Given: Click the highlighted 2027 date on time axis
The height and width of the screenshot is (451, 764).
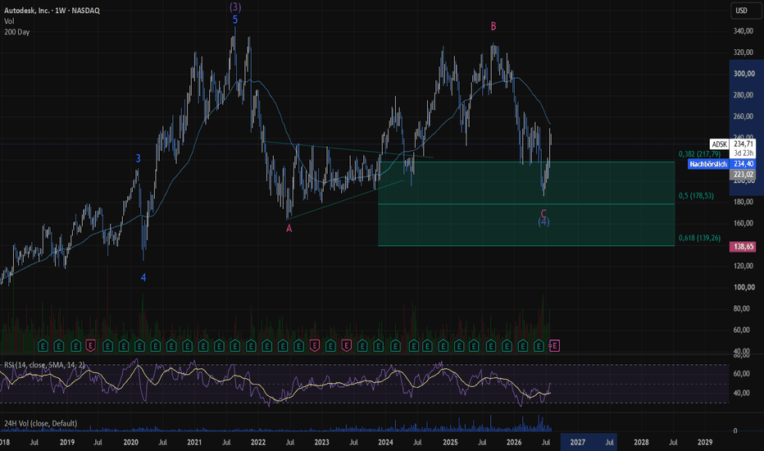Looking at the screenshot, I should (x=577, y=442).
